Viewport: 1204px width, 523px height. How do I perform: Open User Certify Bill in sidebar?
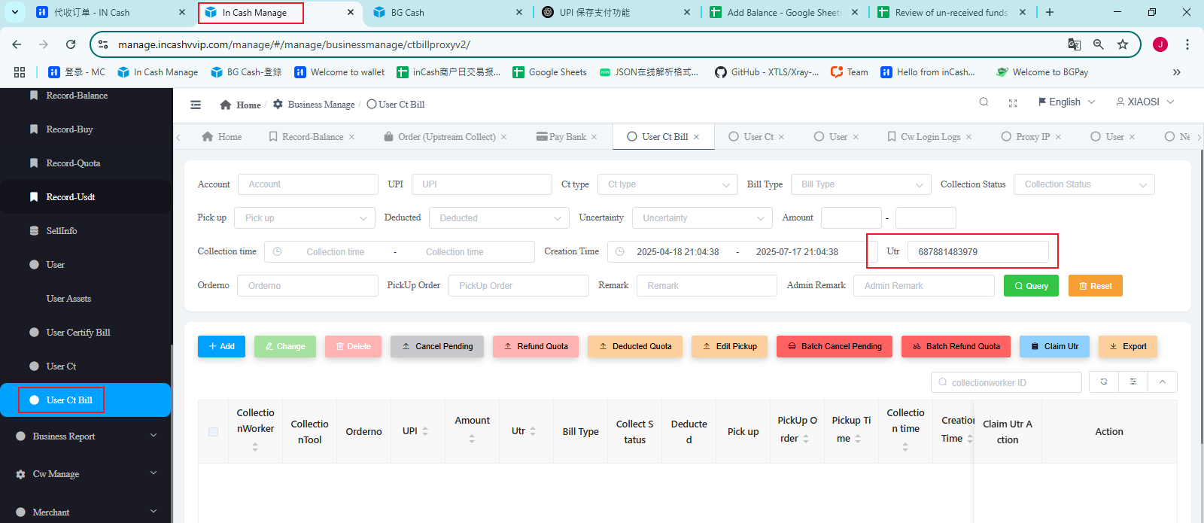pos(78,333)
